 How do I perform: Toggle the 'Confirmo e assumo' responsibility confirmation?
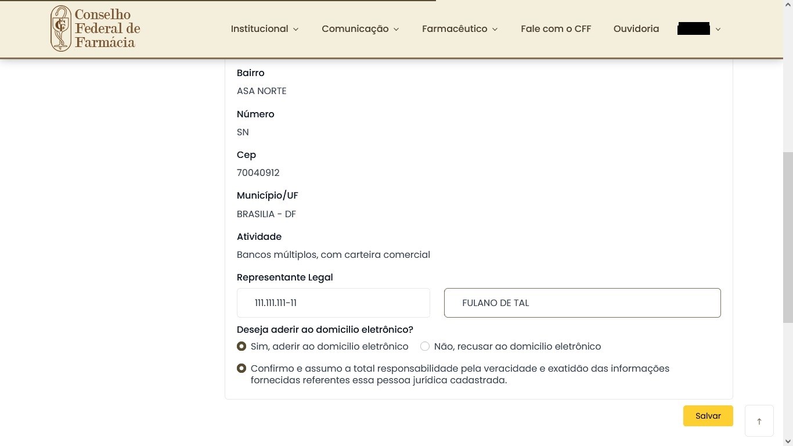(x=241, y=368)
